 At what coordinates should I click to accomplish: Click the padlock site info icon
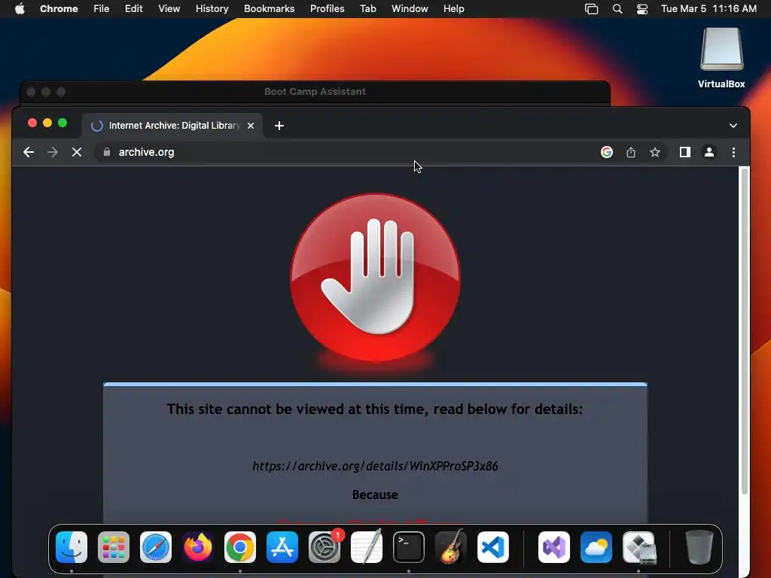tap(107, 152)
